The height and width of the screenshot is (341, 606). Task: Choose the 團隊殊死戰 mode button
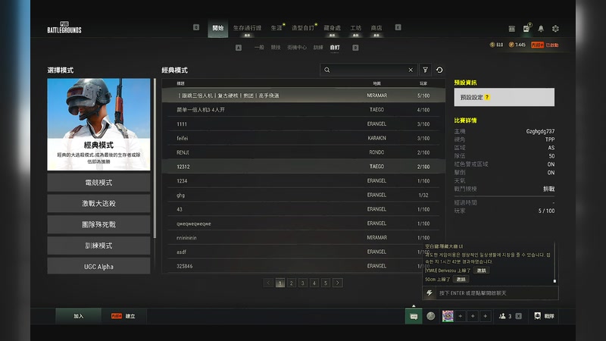coord(98,224)
